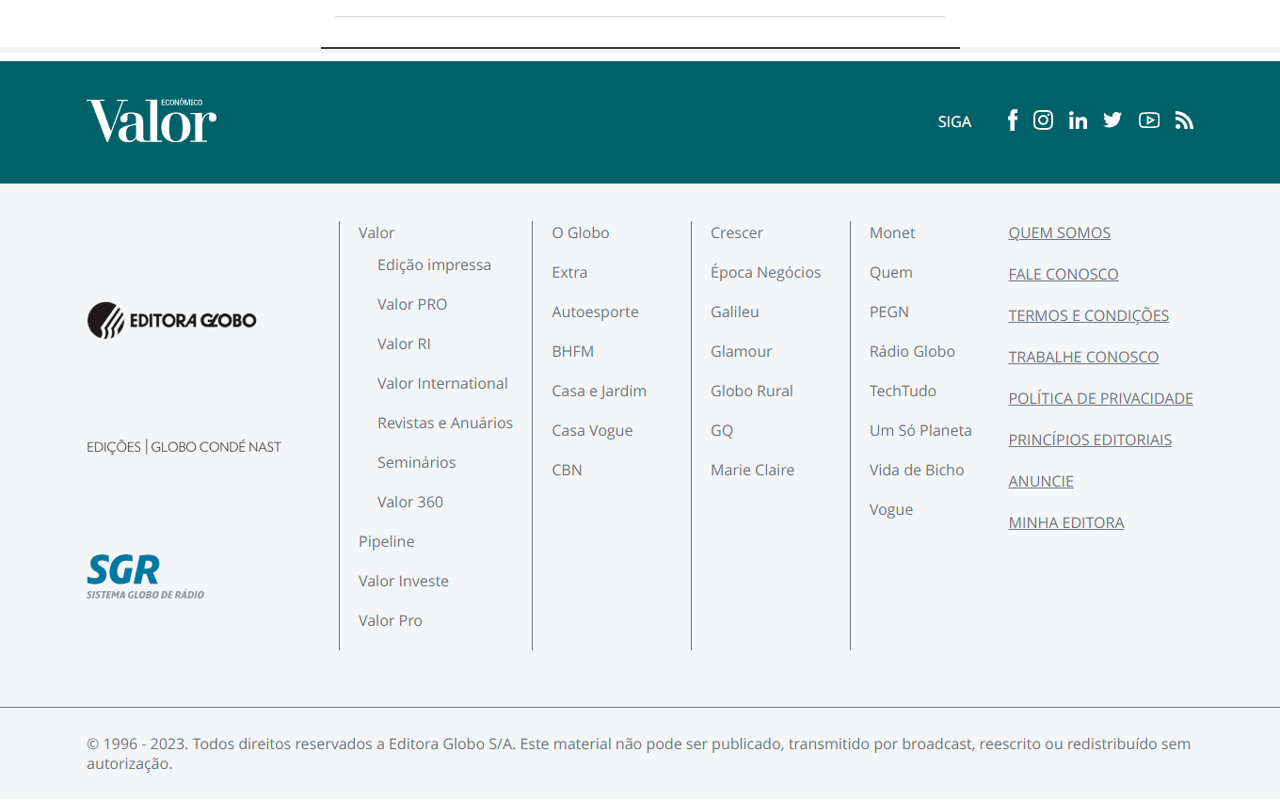Click the Twitter bird icon
This screenshot has height=800, width=1280.
tap(1112, 120)
